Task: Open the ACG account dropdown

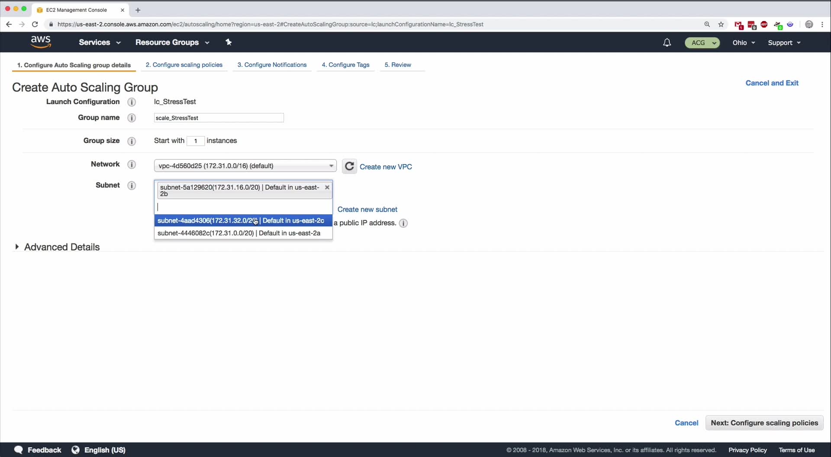Action: pyautogui.click(x=702, y=43)
